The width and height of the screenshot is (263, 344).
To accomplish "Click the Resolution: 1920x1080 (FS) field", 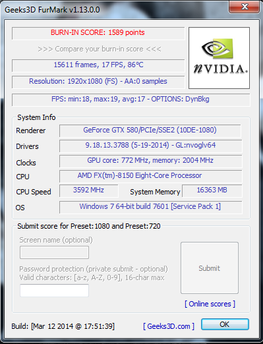I will (x=98, y=82).
